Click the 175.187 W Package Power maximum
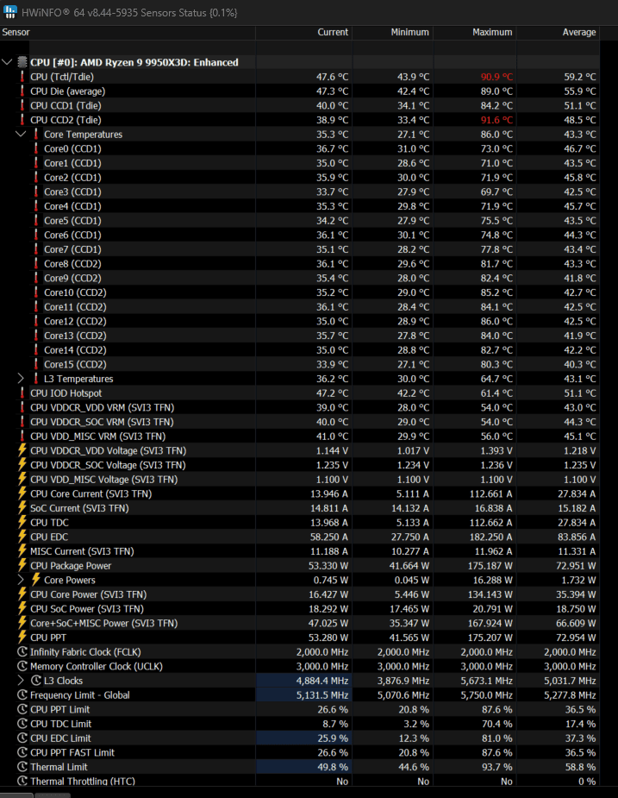618x798 pixels. click(490, 565)
